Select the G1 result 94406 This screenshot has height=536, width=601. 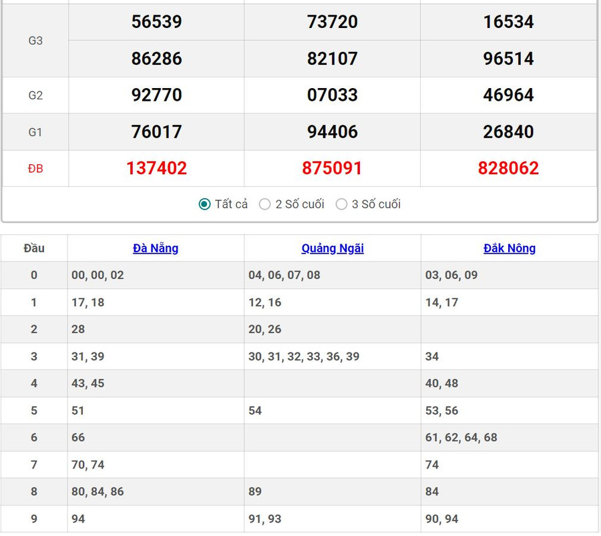tap(332, 131)
